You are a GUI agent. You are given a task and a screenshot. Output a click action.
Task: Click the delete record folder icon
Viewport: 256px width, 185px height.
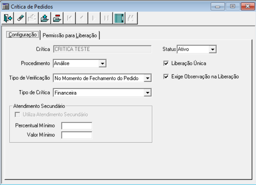click(57, 18)
